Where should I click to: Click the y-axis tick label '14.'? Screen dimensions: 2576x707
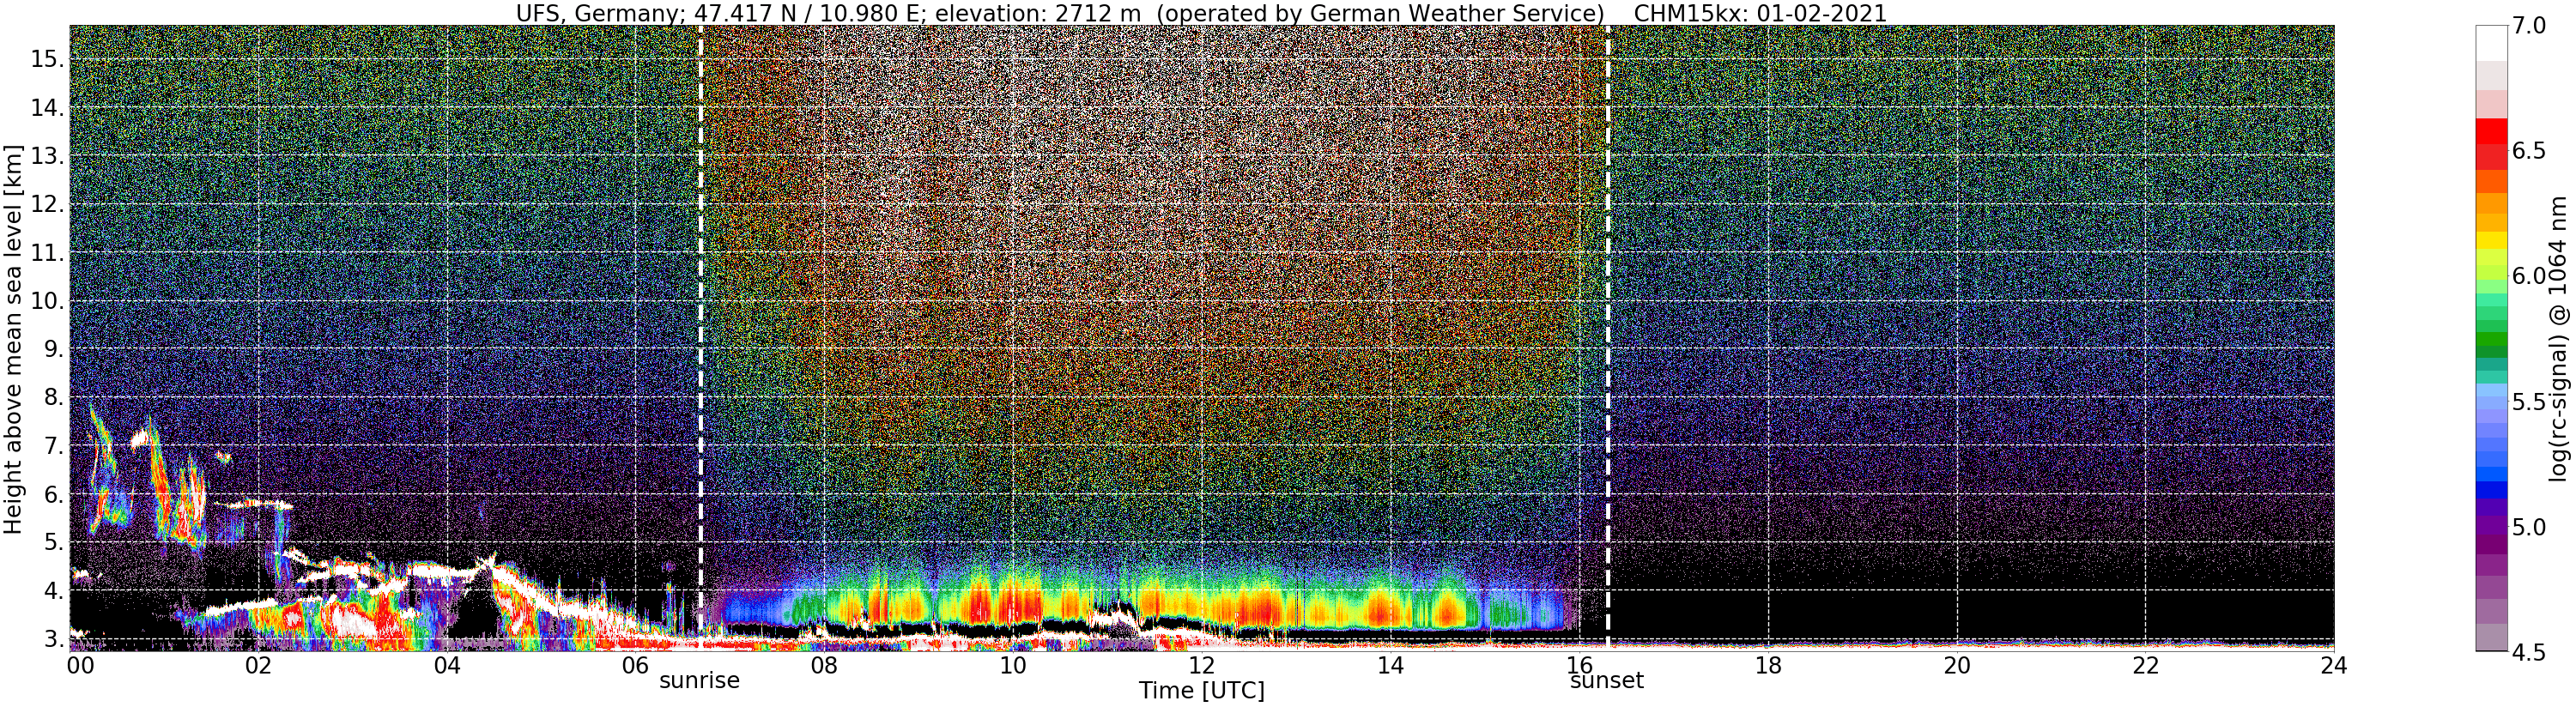47,107
